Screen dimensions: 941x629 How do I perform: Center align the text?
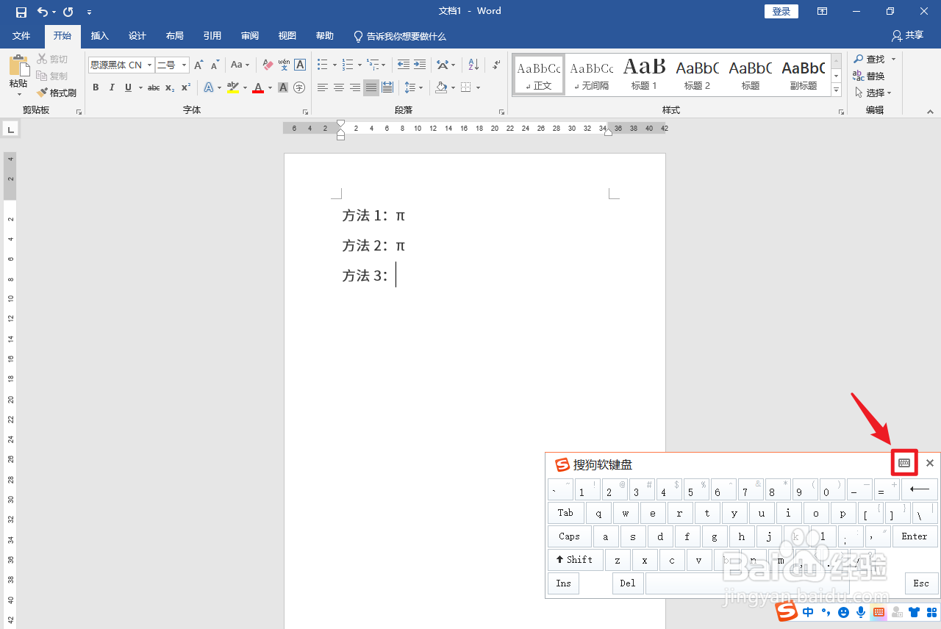click(339, 87)
